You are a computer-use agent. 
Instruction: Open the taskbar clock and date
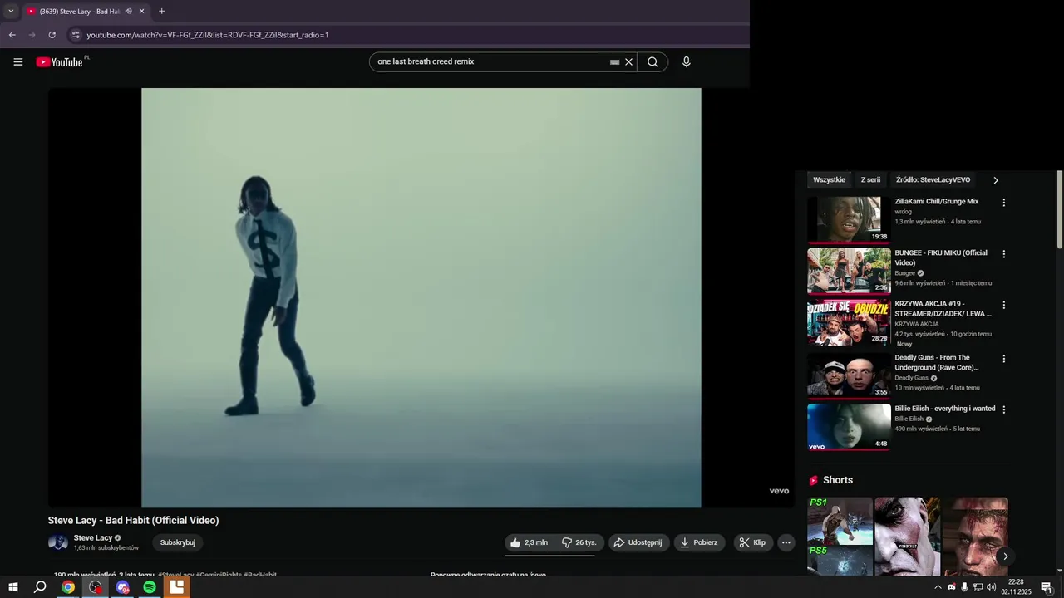[1016, 587]
